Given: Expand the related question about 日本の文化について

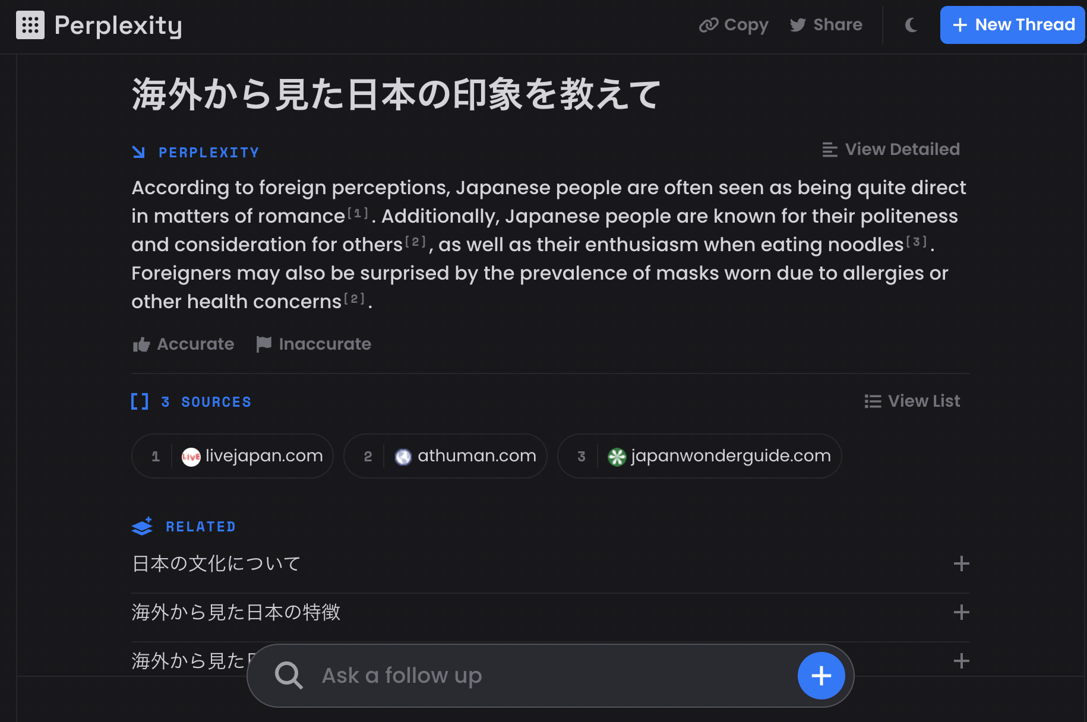Looking at the screenshot, I should click(x=960, y=563).
